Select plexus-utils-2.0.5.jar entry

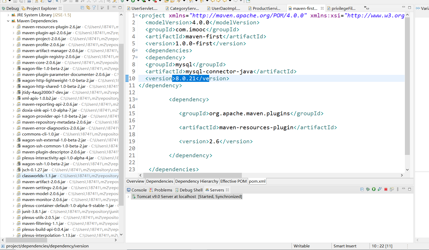click(41, 218)
